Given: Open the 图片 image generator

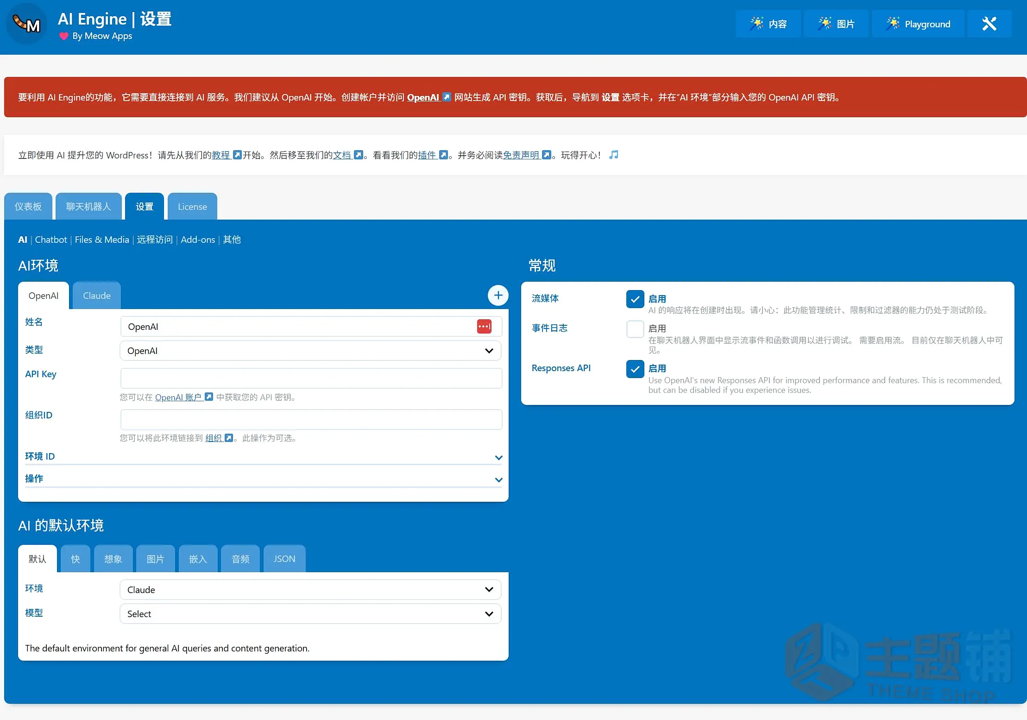Looking at the screenshot, I should pyautogui.click(x=836, y=24).
